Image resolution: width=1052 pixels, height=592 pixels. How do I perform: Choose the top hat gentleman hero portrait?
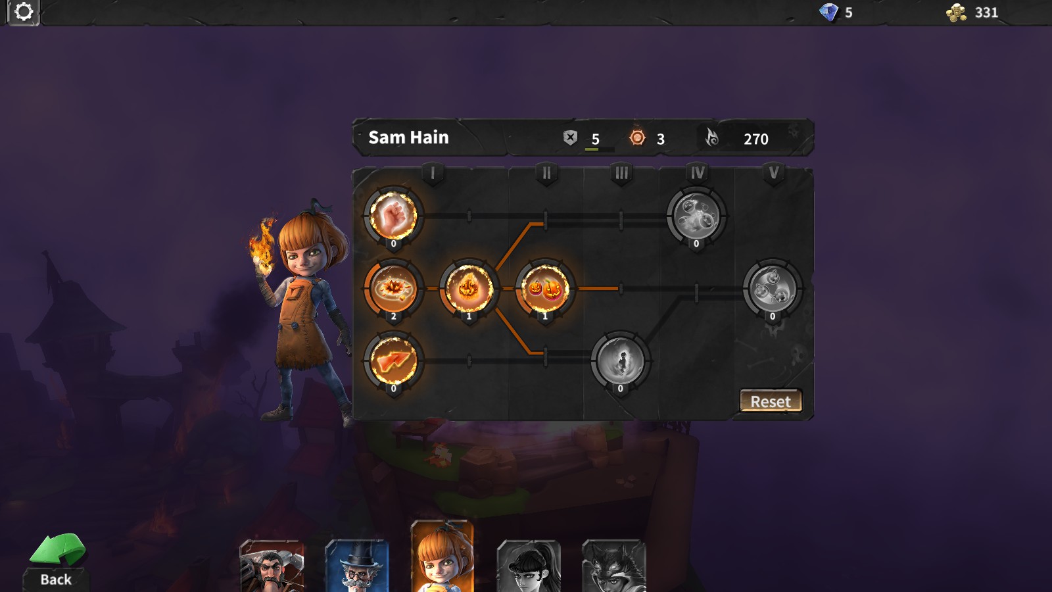pos(357,566)
